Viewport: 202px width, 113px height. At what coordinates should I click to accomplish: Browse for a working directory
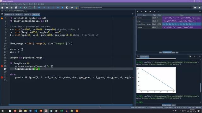coord(195,8)
